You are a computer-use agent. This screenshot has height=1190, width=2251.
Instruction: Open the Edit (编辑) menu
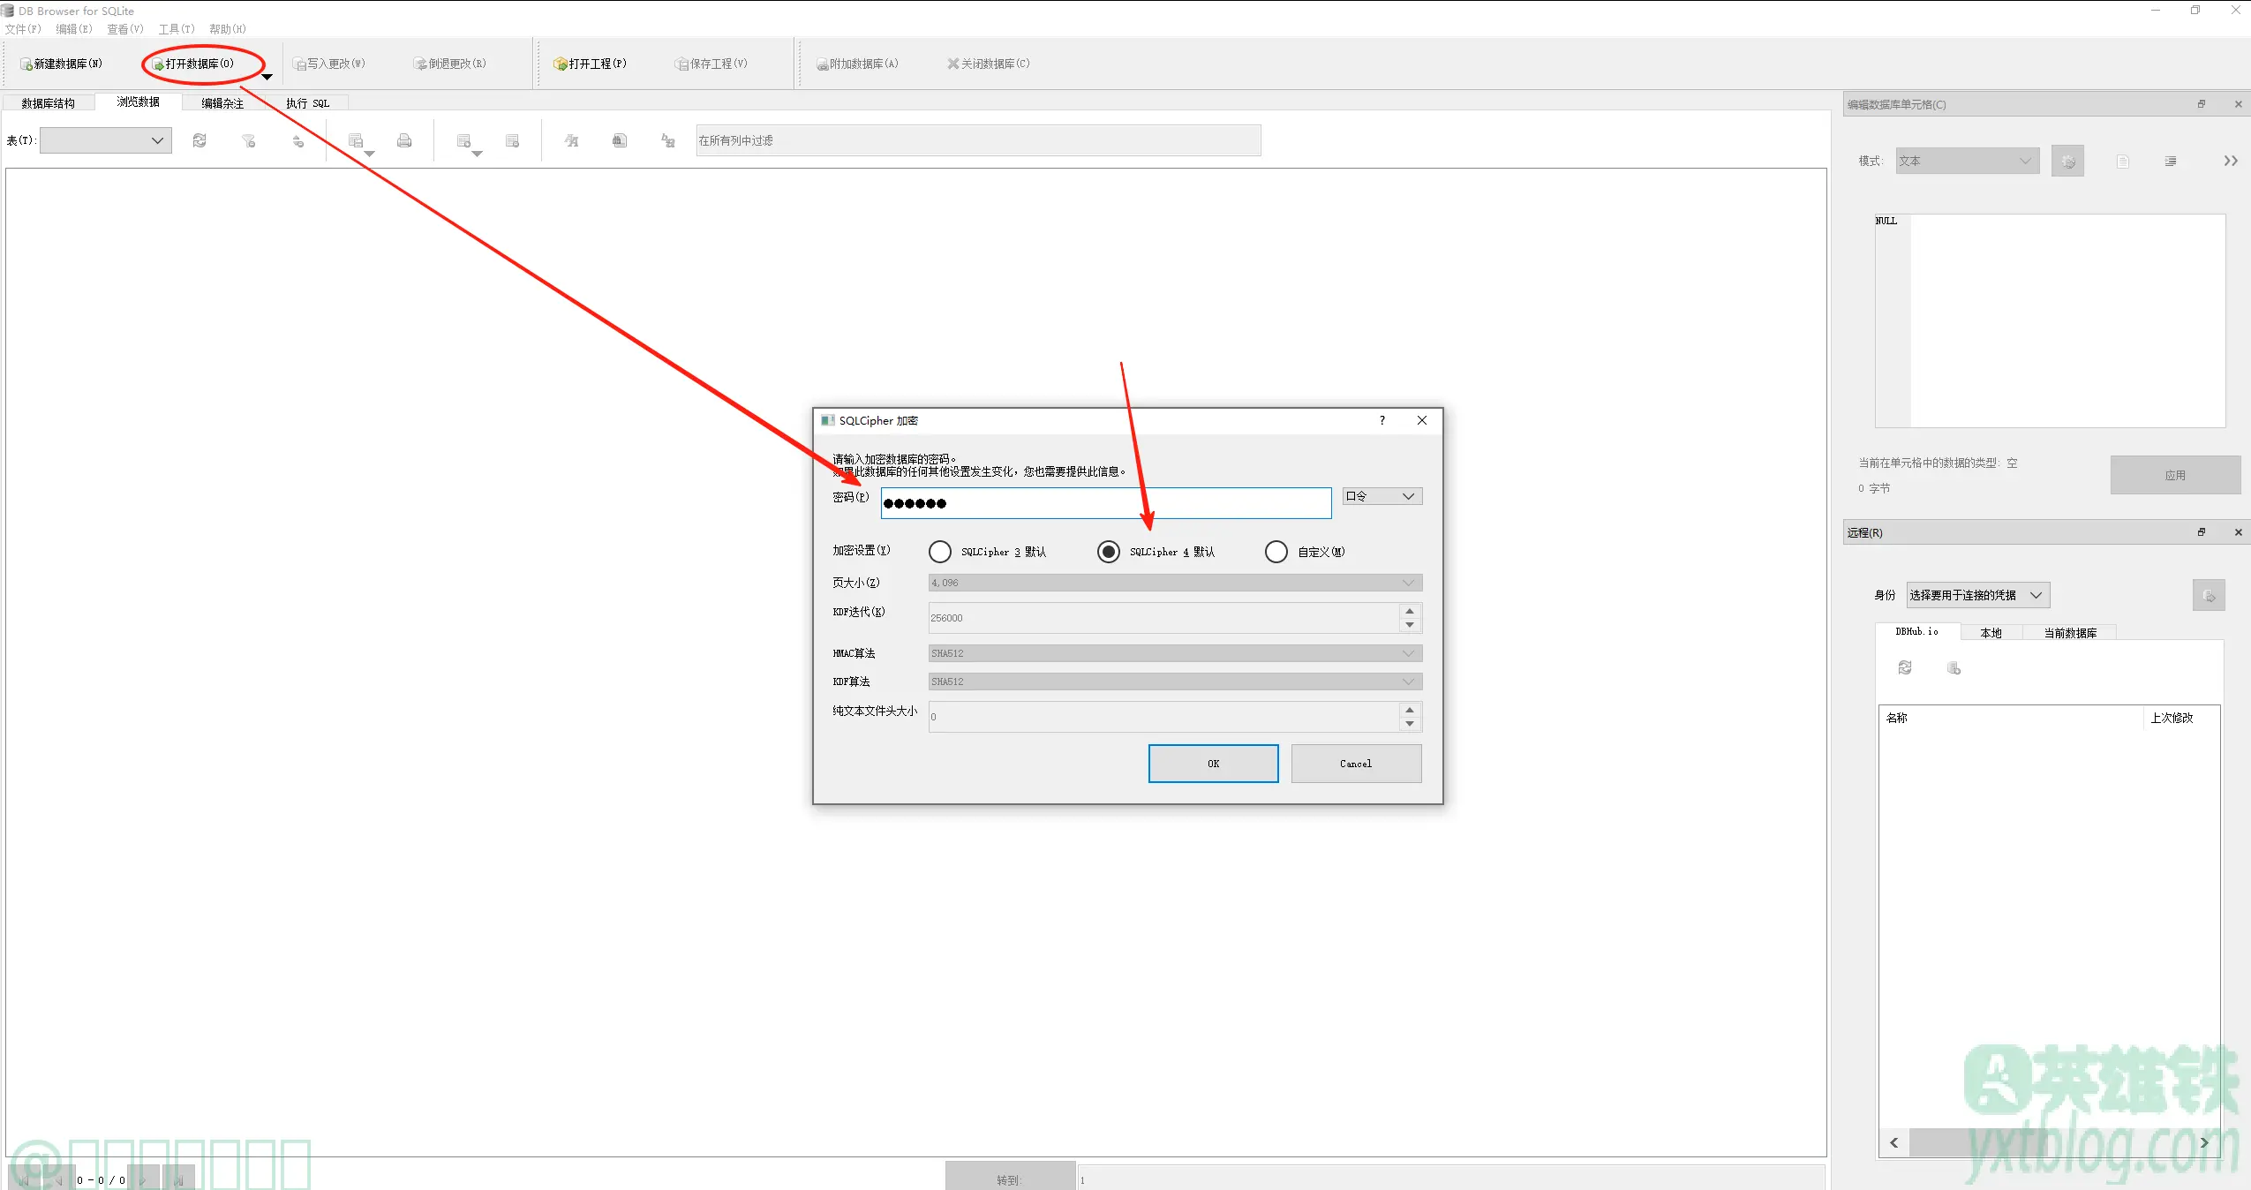[x=74, y=29]
